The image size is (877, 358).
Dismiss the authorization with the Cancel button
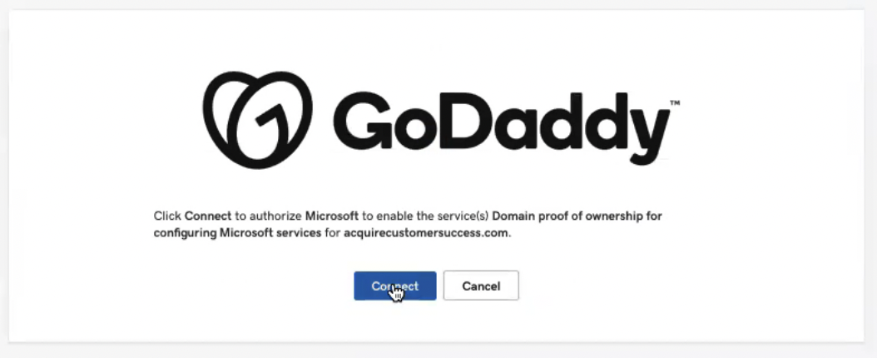click(x=481, y=286)
